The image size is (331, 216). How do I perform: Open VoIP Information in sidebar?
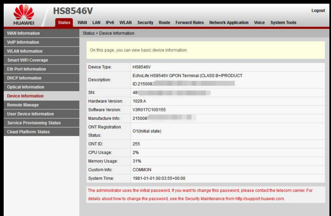point(42,42)
